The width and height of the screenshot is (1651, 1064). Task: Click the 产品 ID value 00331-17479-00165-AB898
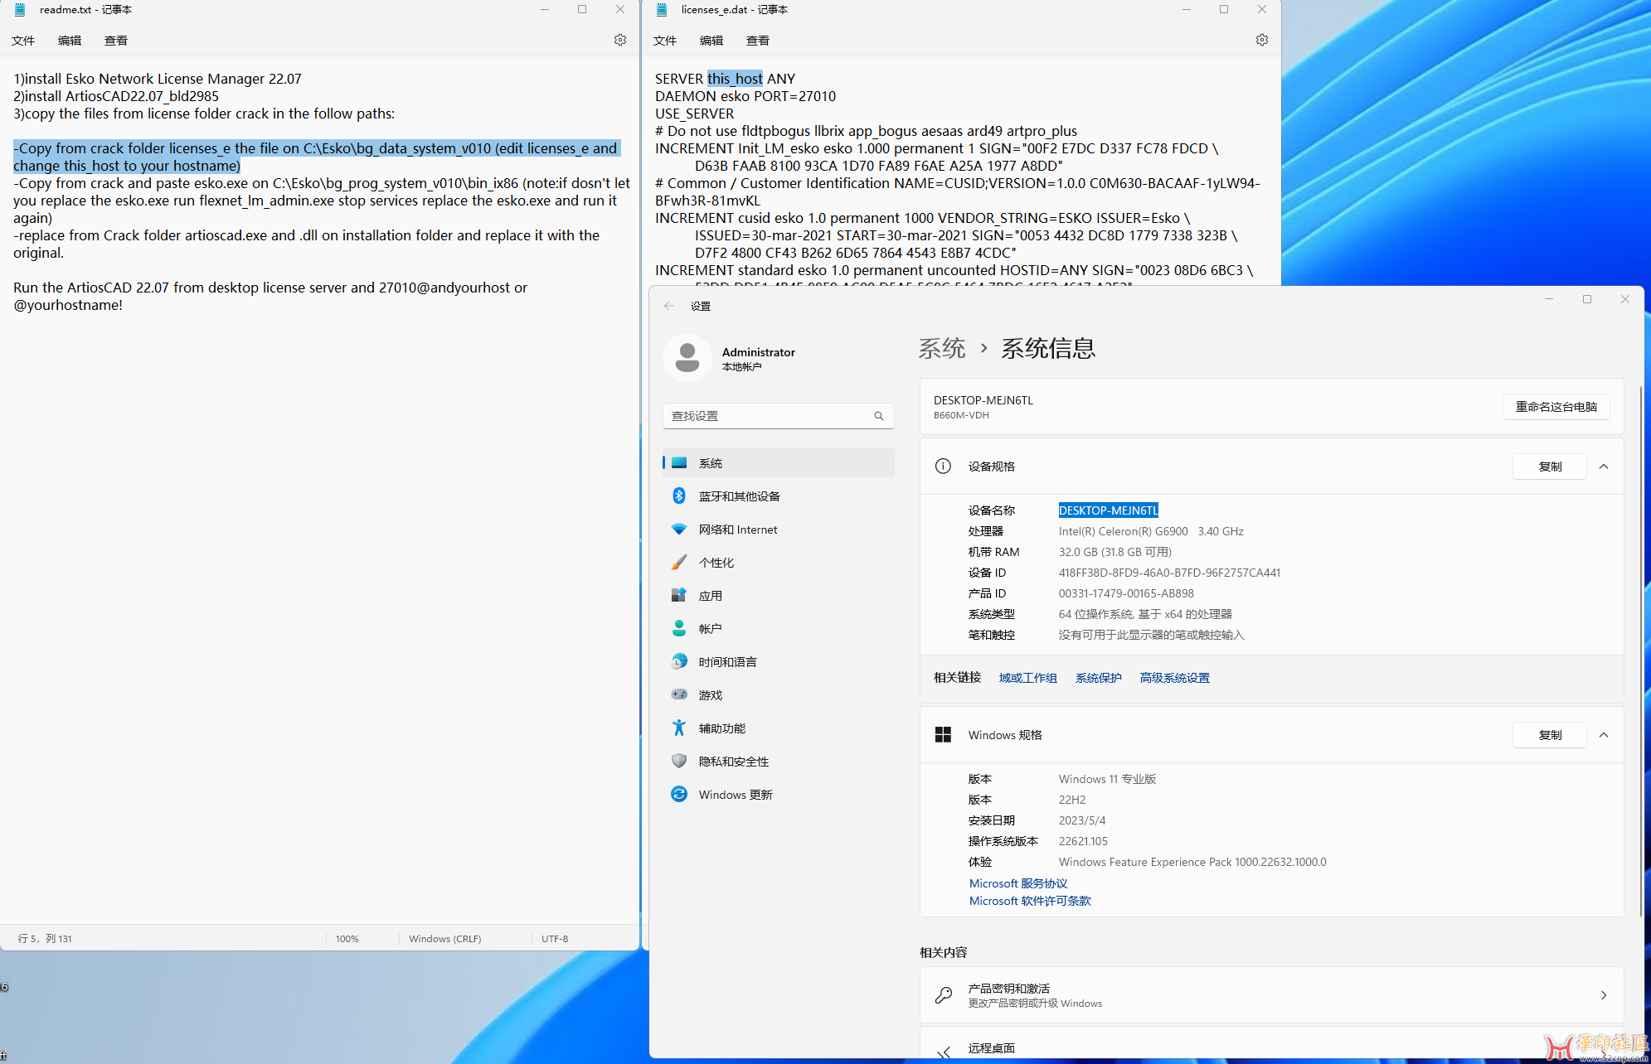coord(1126,593)
